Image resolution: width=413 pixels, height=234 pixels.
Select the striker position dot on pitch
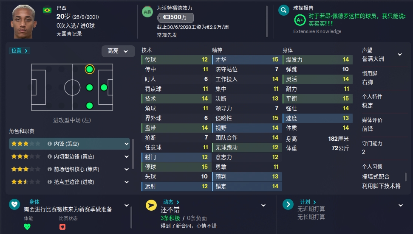click(x=104, y=87)
